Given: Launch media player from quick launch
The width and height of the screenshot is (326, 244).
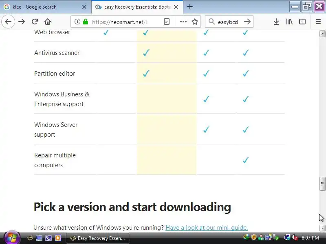Looking at the screenshot, I should [x=58, y=238].
